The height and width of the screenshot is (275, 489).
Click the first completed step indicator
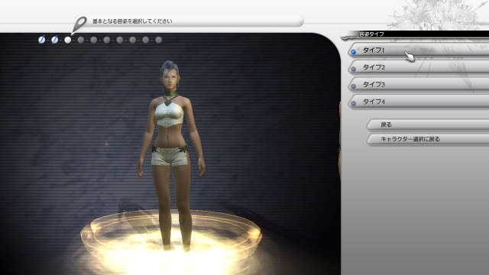(x=41, y=40)
